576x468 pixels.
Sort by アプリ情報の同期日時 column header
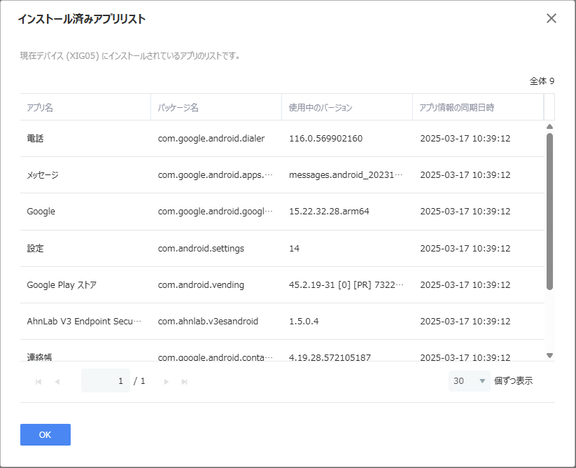478,107
